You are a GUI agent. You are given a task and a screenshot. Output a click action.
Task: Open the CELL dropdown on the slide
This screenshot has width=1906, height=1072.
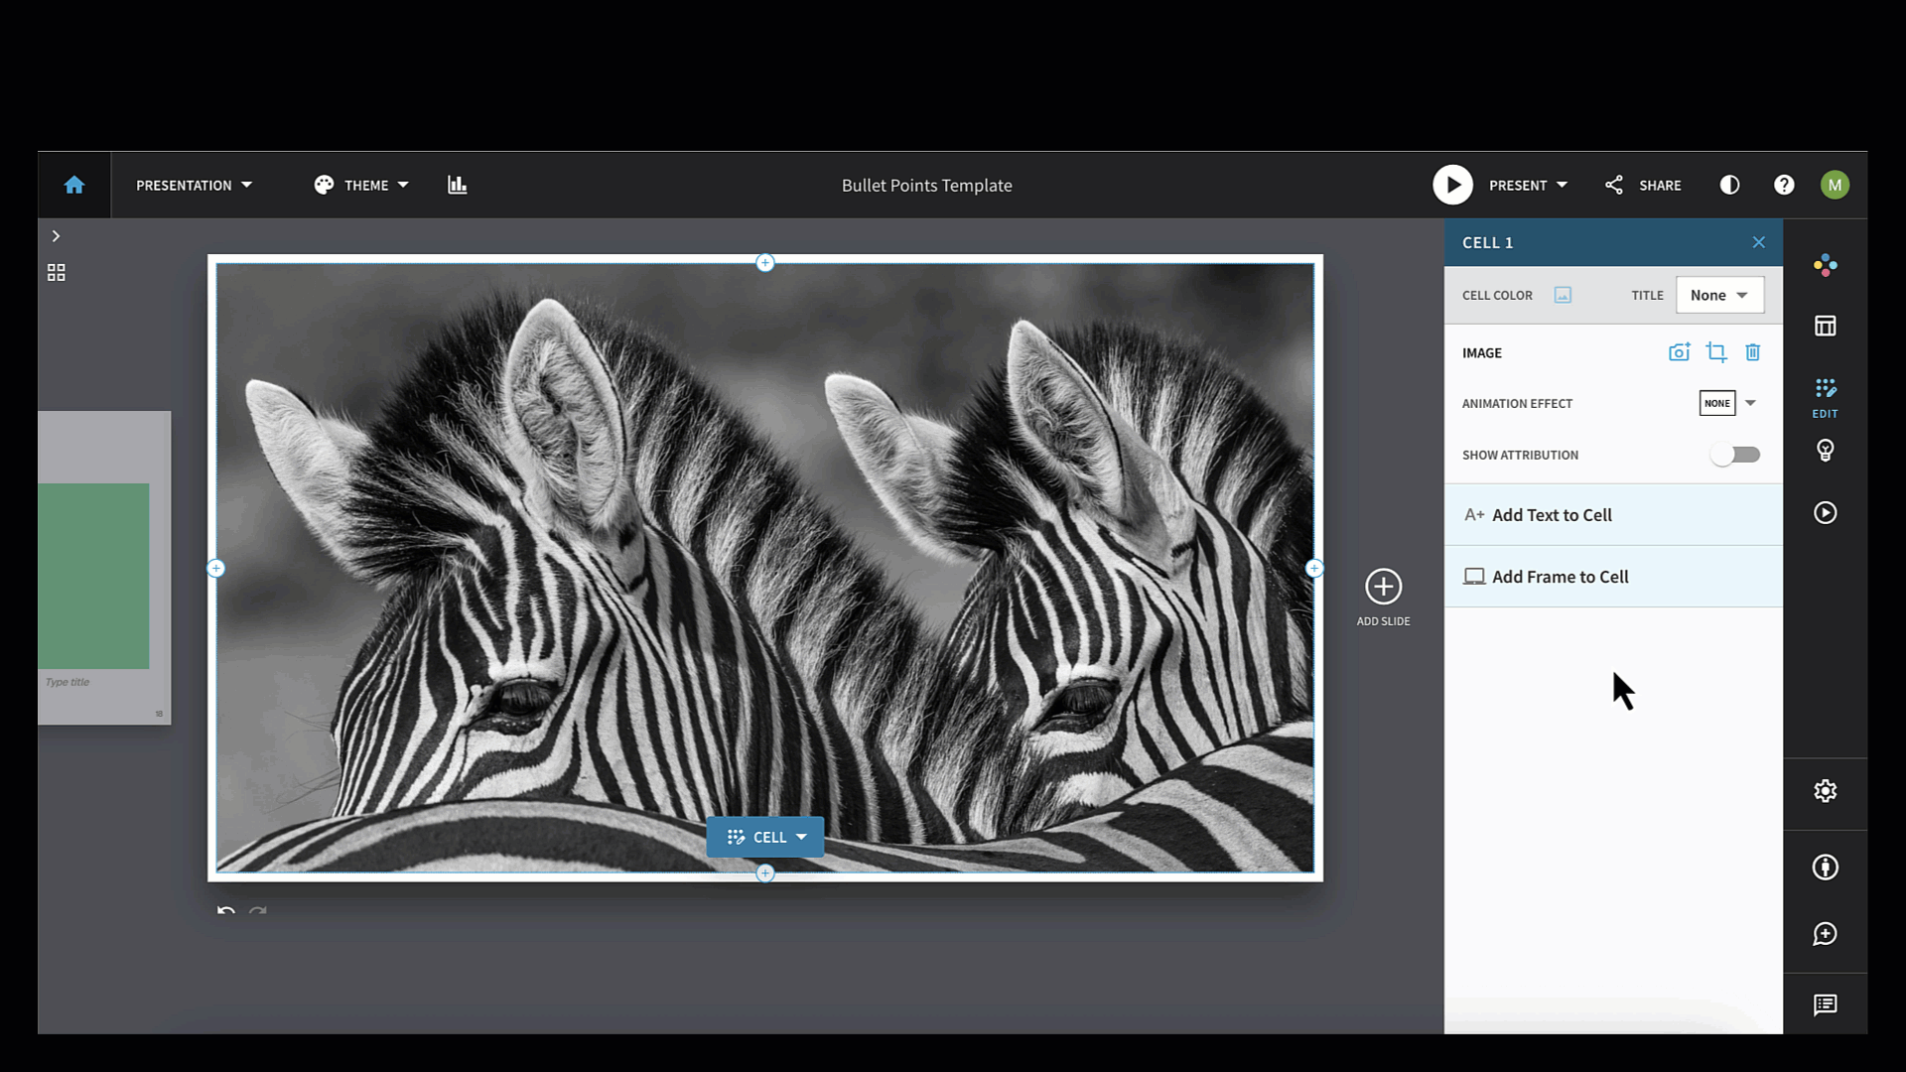coord(765,837)
